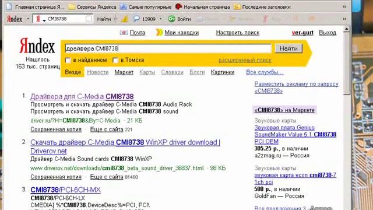Viewport: 373px width, 210px height.
Task: Open the Все службы... link
Action: (265, 72)
